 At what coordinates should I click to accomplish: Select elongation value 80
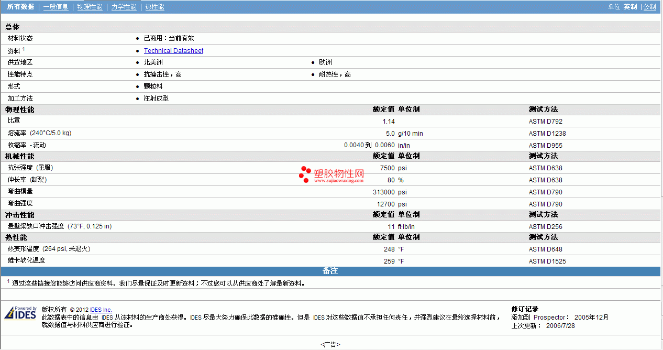tap(391, 180)
